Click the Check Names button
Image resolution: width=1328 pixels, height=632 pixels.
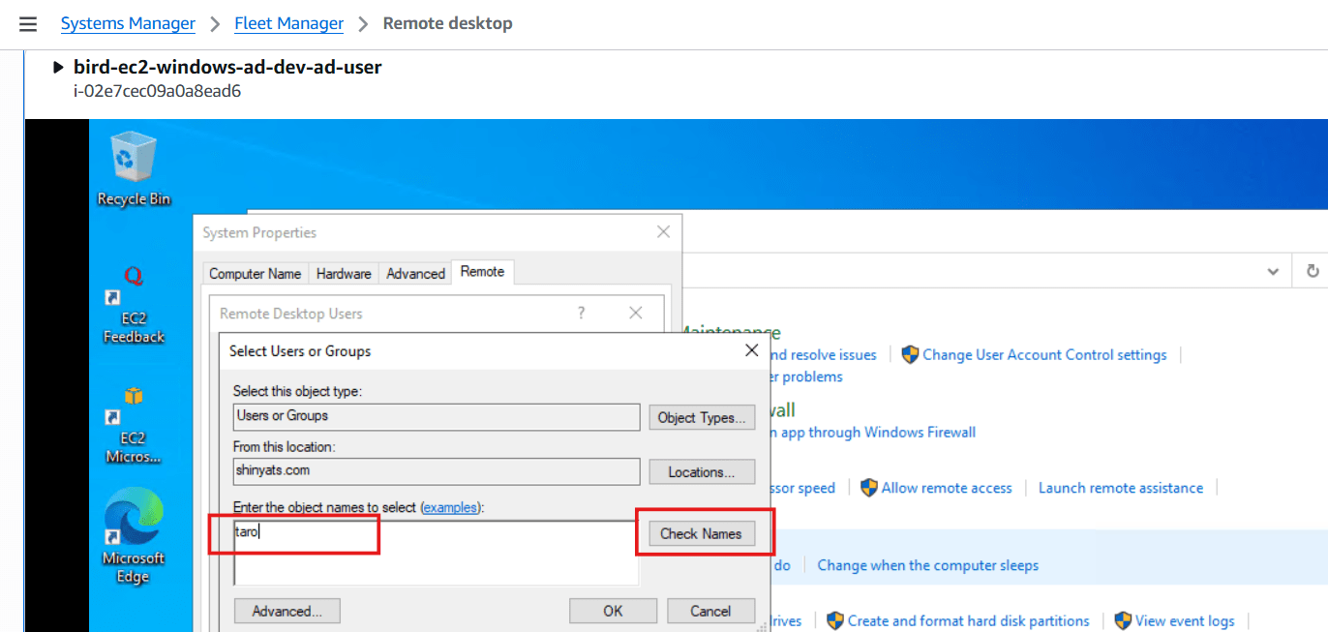(702, 533)
